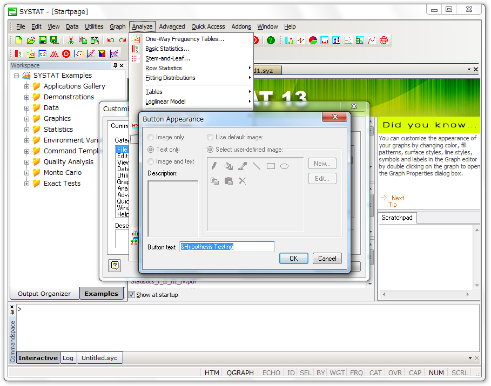
Task: Click the Save As disk icon
Action: (54, 40)
